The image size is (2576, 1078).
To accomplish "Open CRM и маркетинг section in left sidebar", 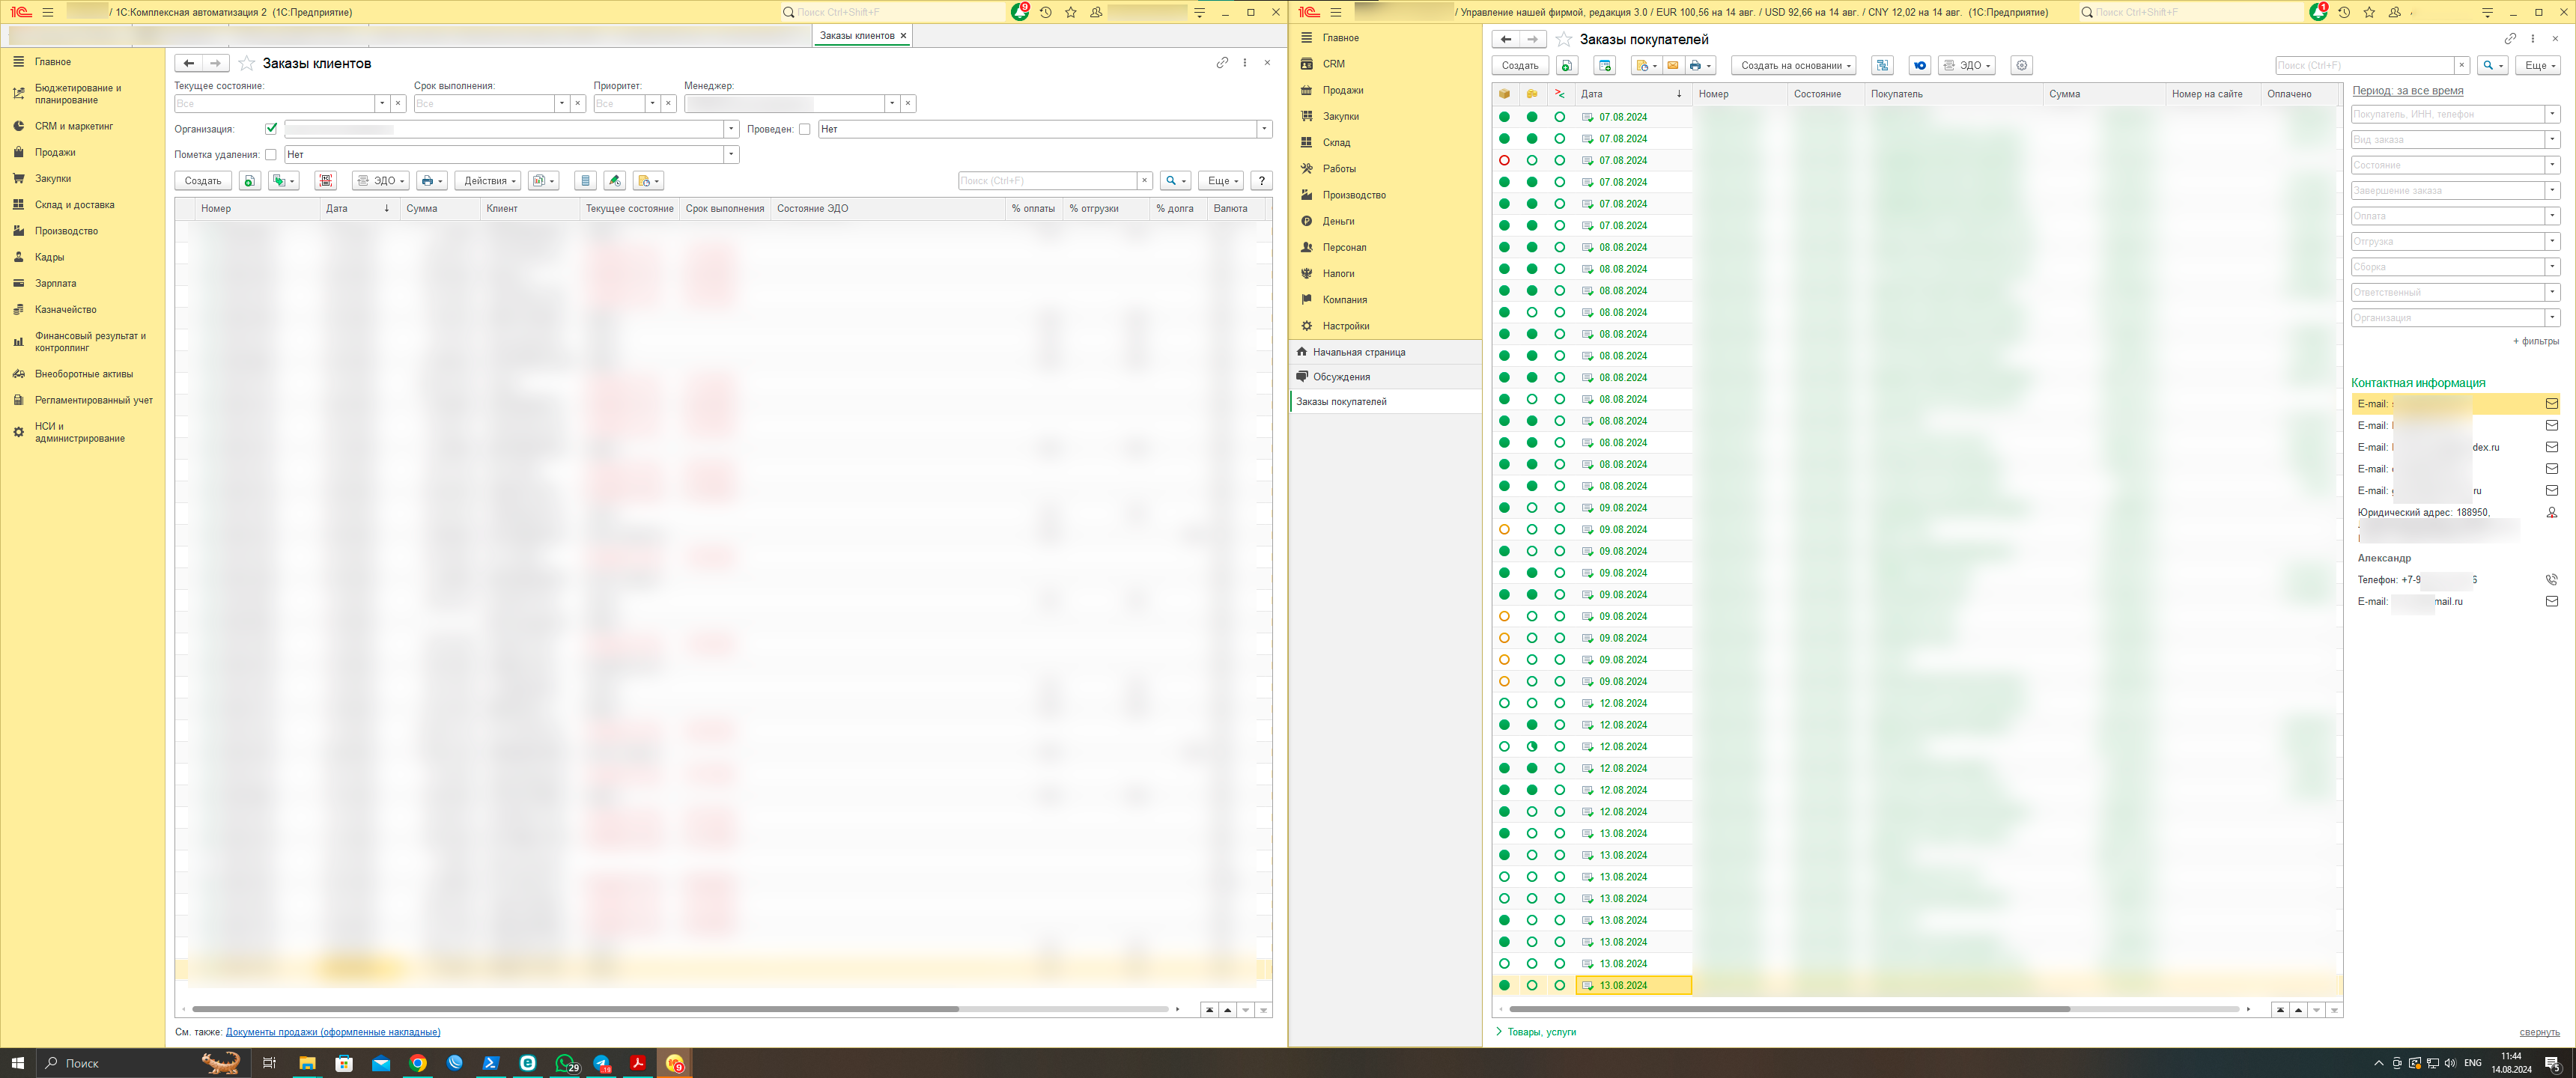I will [x=74, y=126].
